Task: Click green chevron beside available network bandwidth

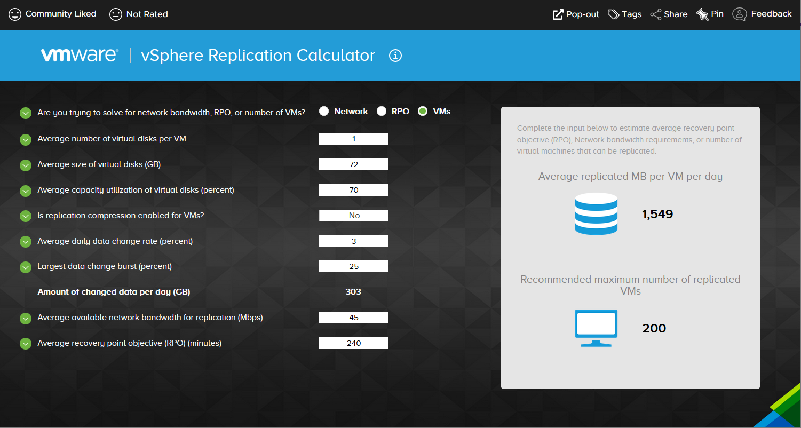Action: click(x=26, y=318)
